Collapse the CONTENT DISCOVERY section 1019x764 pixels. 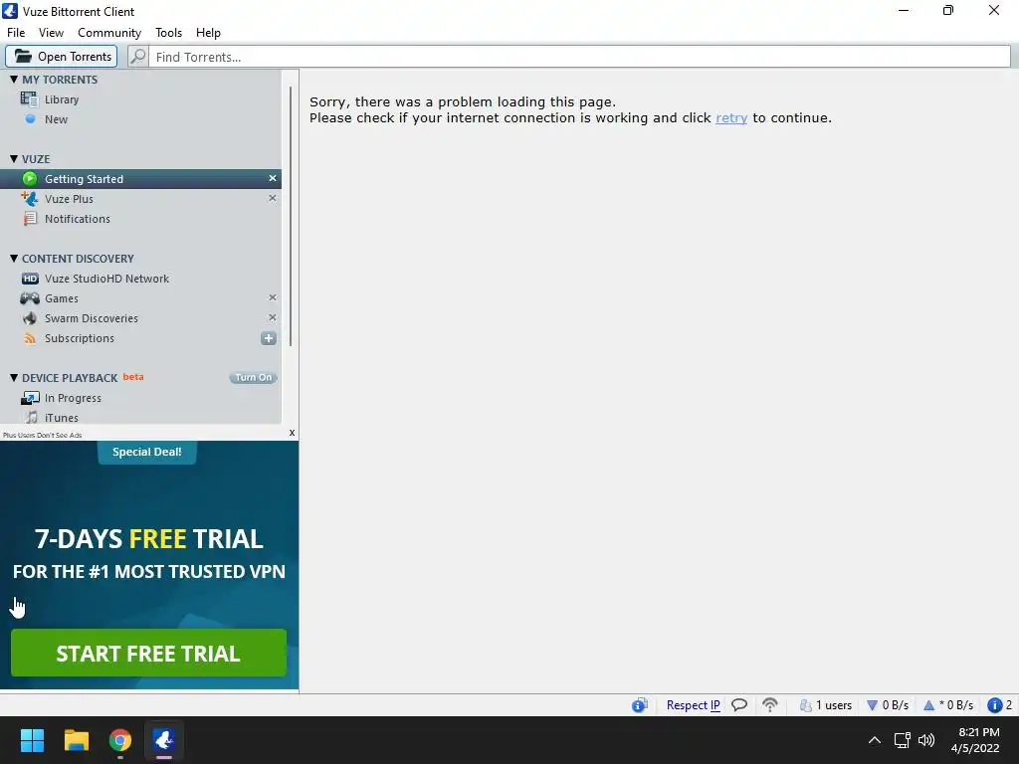pos(14,258)
